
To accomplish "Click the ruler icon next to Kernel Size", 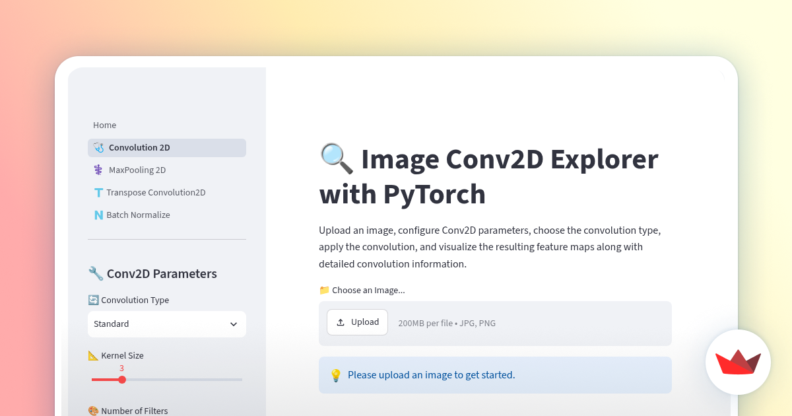I will click(x=93, y=356).
